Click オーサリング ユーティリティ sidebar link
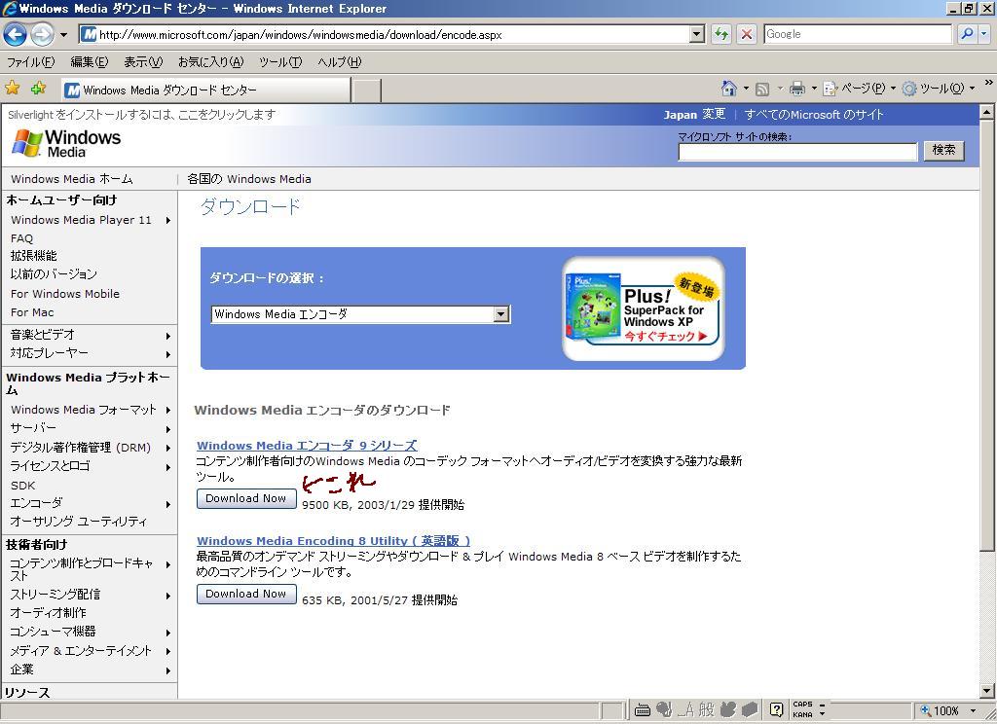The width and height of the screenshot is (997, 724). (78, 522)
